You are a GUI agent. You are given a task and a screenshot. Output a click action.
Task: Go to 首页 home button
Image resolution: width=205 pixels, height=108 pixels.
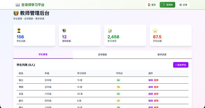[x=152, y=5]
